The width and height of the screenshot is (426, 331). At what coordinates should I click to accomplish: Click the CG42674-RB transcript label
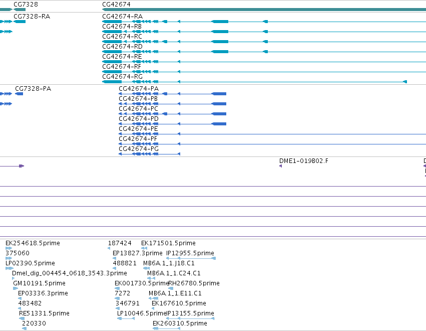point(122,27)
